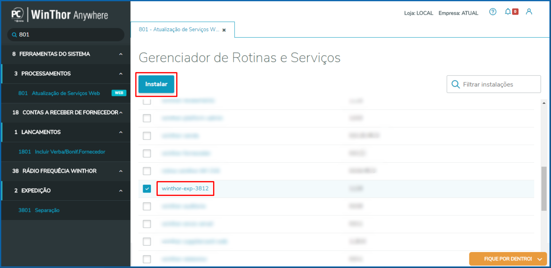Select 1 LANCAMENTOS menu group label
The height and width of the screenshot is (268, 551).
(x=37, y=132)
